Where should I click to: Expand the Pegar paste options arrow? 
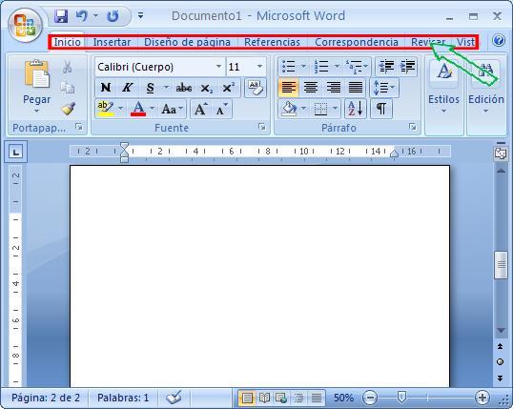coord(36,112)
